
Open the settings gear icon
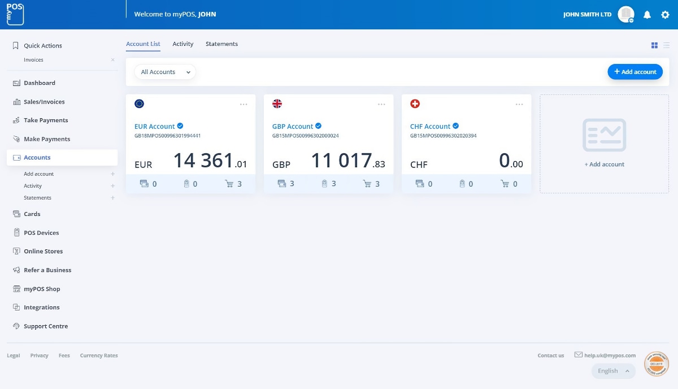pyautogui.click(x=665, y=15)
